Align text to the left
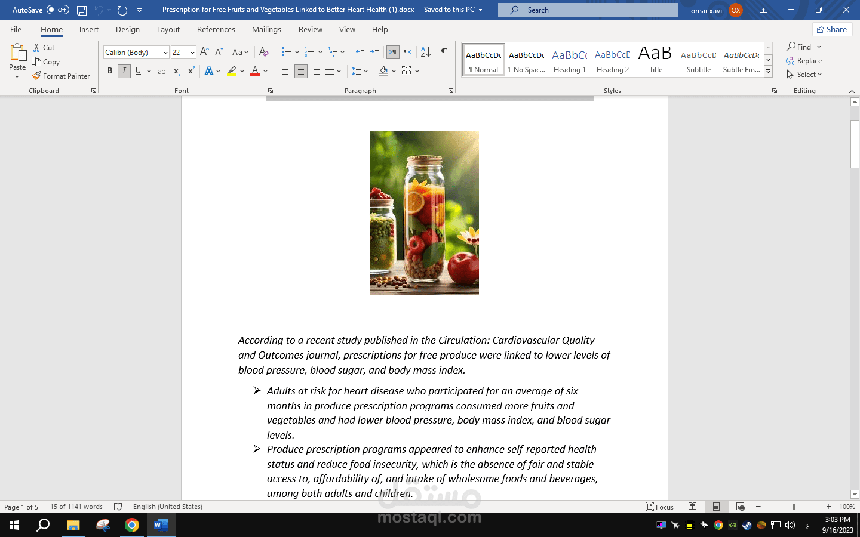The height and width of the screenshot is (537, 860). 287,71
